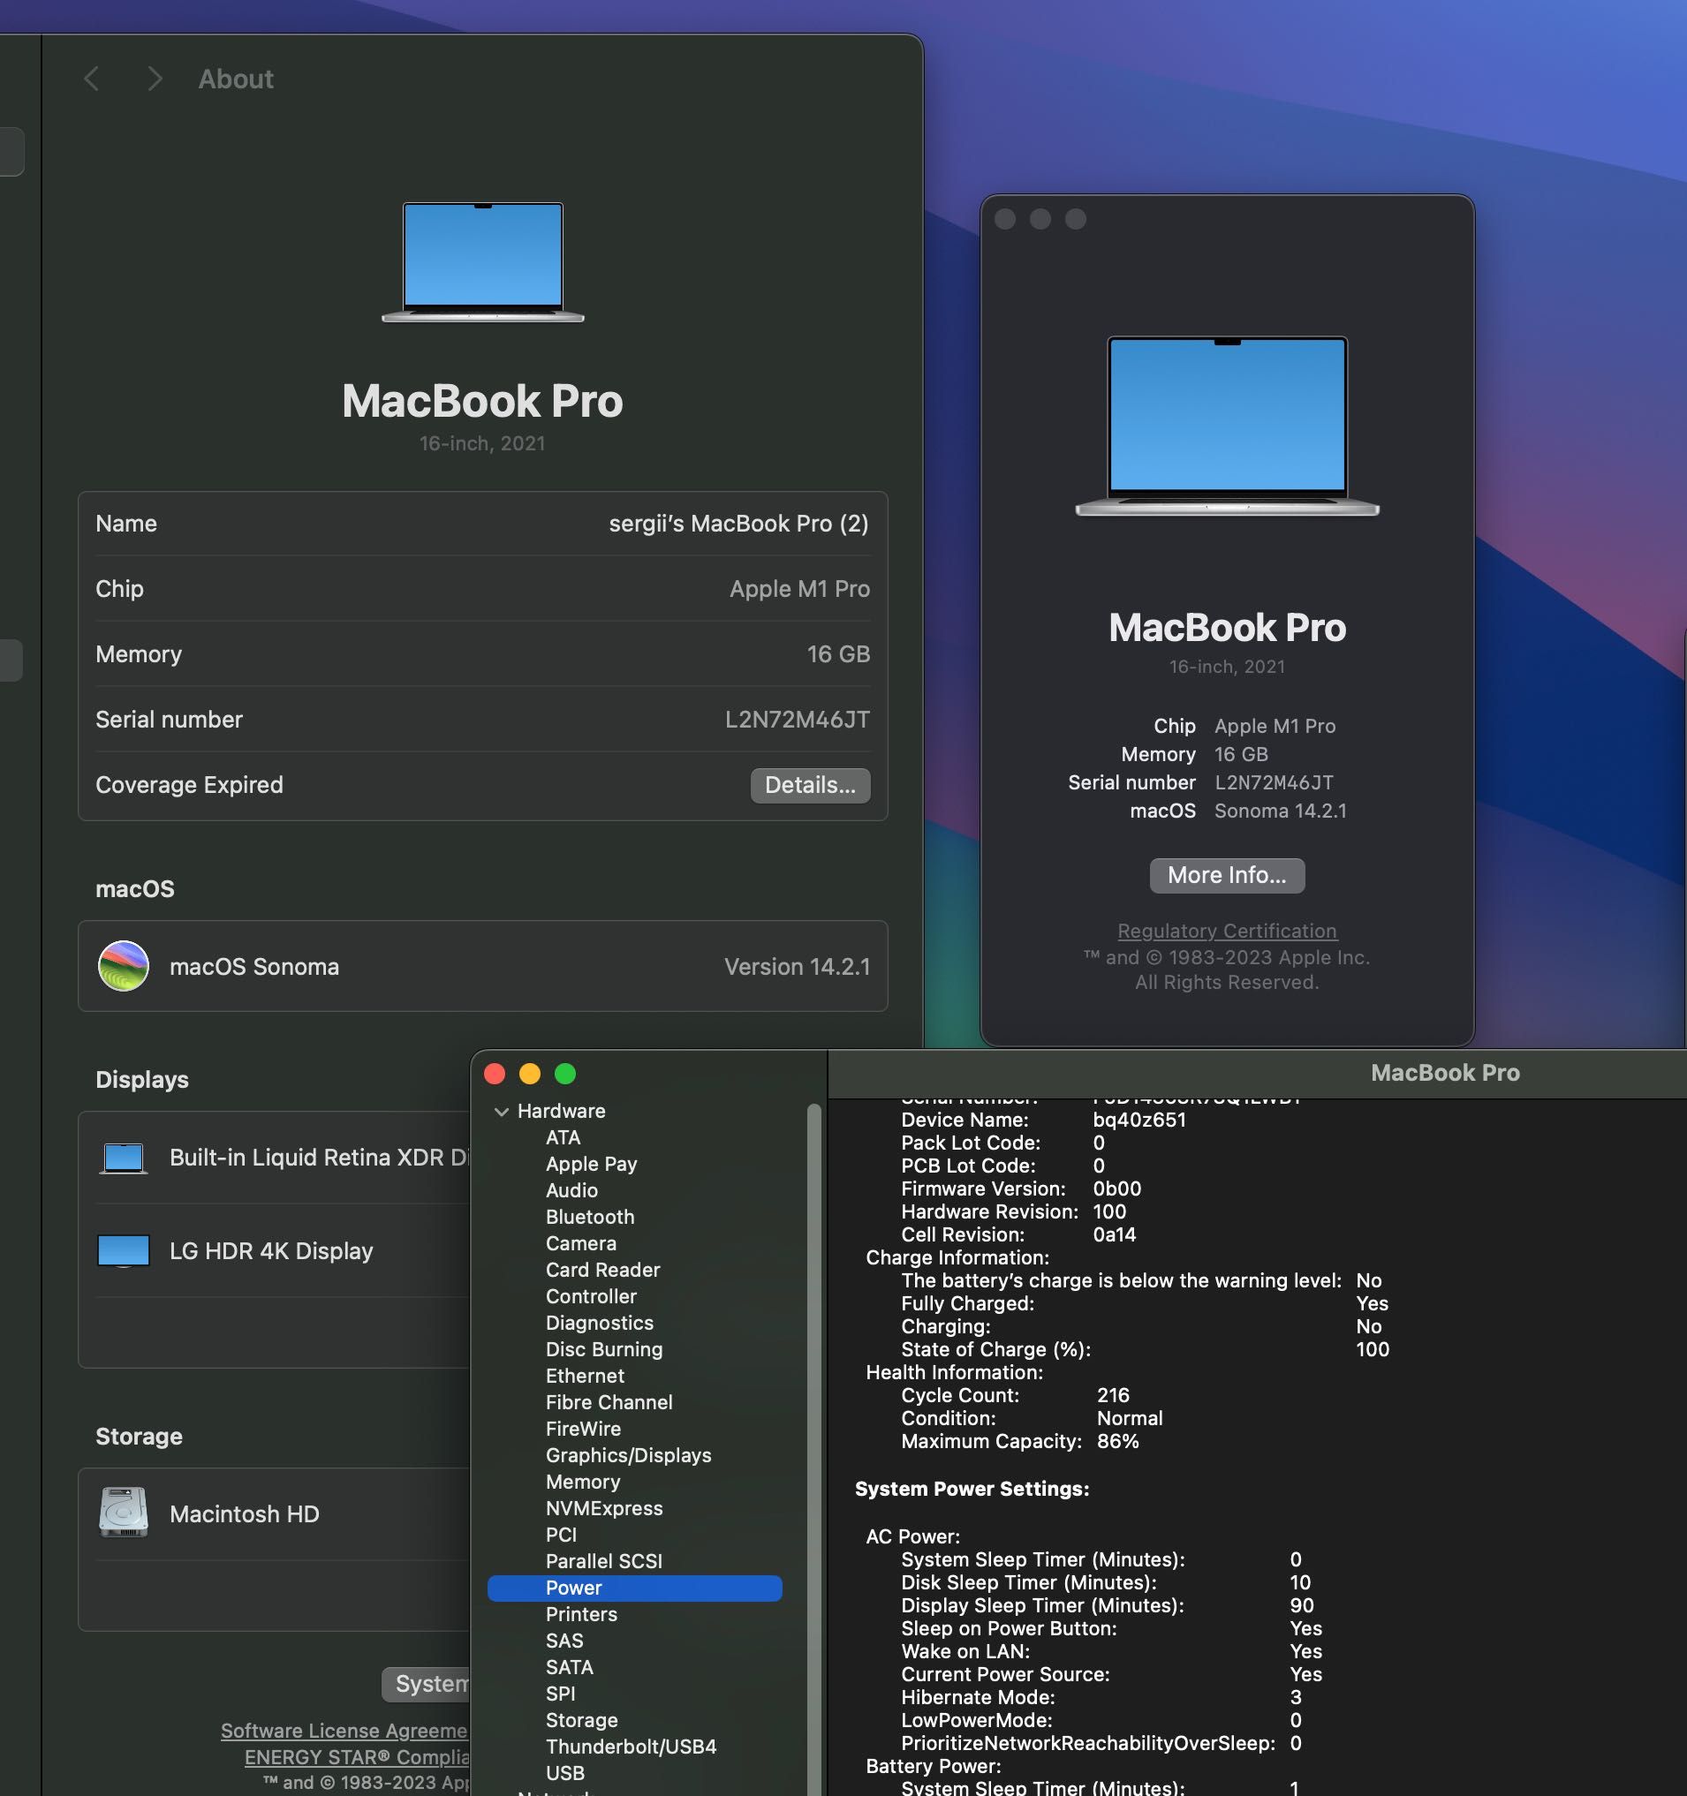Image resolution: width=1687 pixels, height=1796 pixels.
Task: Select Ethernet in hardware list
Action: tap(585, 1376)
